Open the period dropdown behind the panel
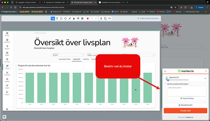210x121 pixels. 183,47
